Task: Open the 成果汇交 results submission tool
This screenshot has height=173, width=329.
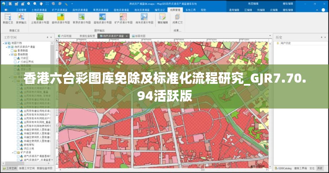Action: coord(178,19)
